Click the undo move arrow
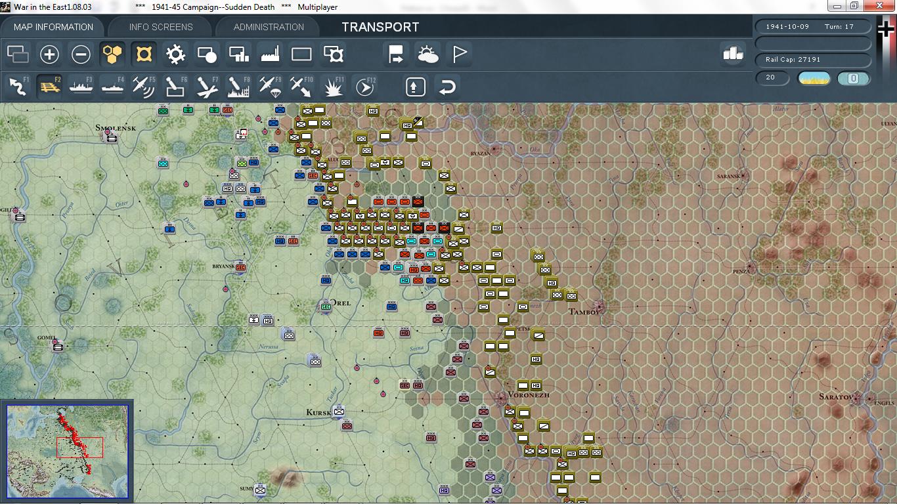Image resolution: width=897 pixels, height=504 pixels. coord(447,87)
